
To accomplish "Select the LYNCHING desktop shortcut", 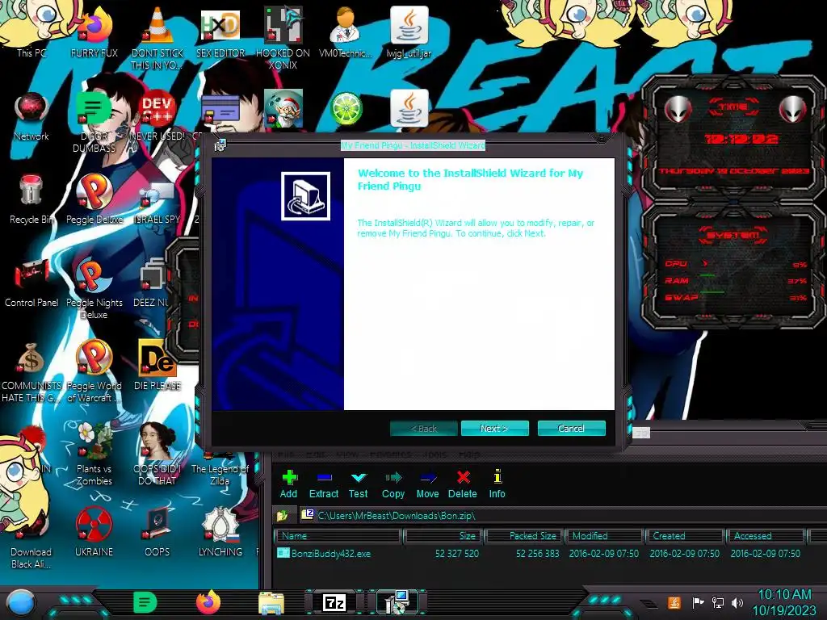I will tap(220, 531).
